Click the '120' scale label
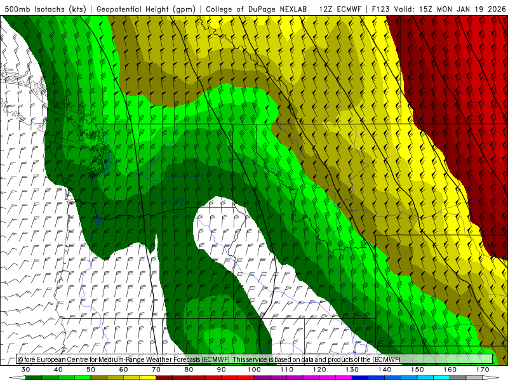The width and height of the screenshot is (508, 381). (x=319, y=370)
